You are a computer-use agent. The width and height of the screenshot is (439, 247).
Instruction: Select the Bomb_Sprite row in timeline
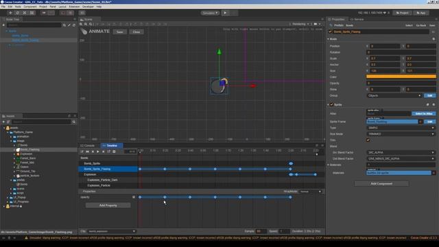coord(108,163)
